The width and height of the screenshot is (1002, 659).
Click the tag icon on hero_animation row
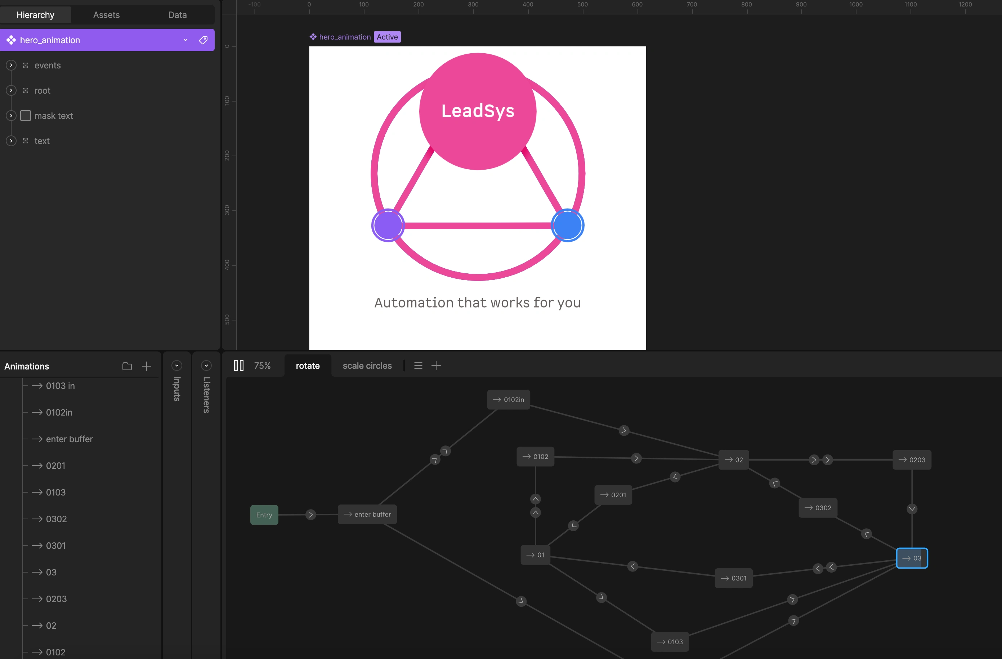click(x=203, y=40)
